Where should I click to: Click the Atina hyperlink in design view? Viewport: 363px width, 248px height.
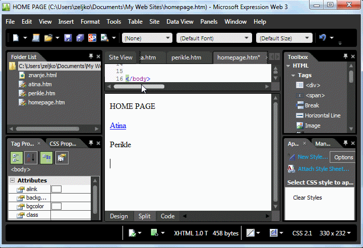pyautogui.click(x=118, y=126)
